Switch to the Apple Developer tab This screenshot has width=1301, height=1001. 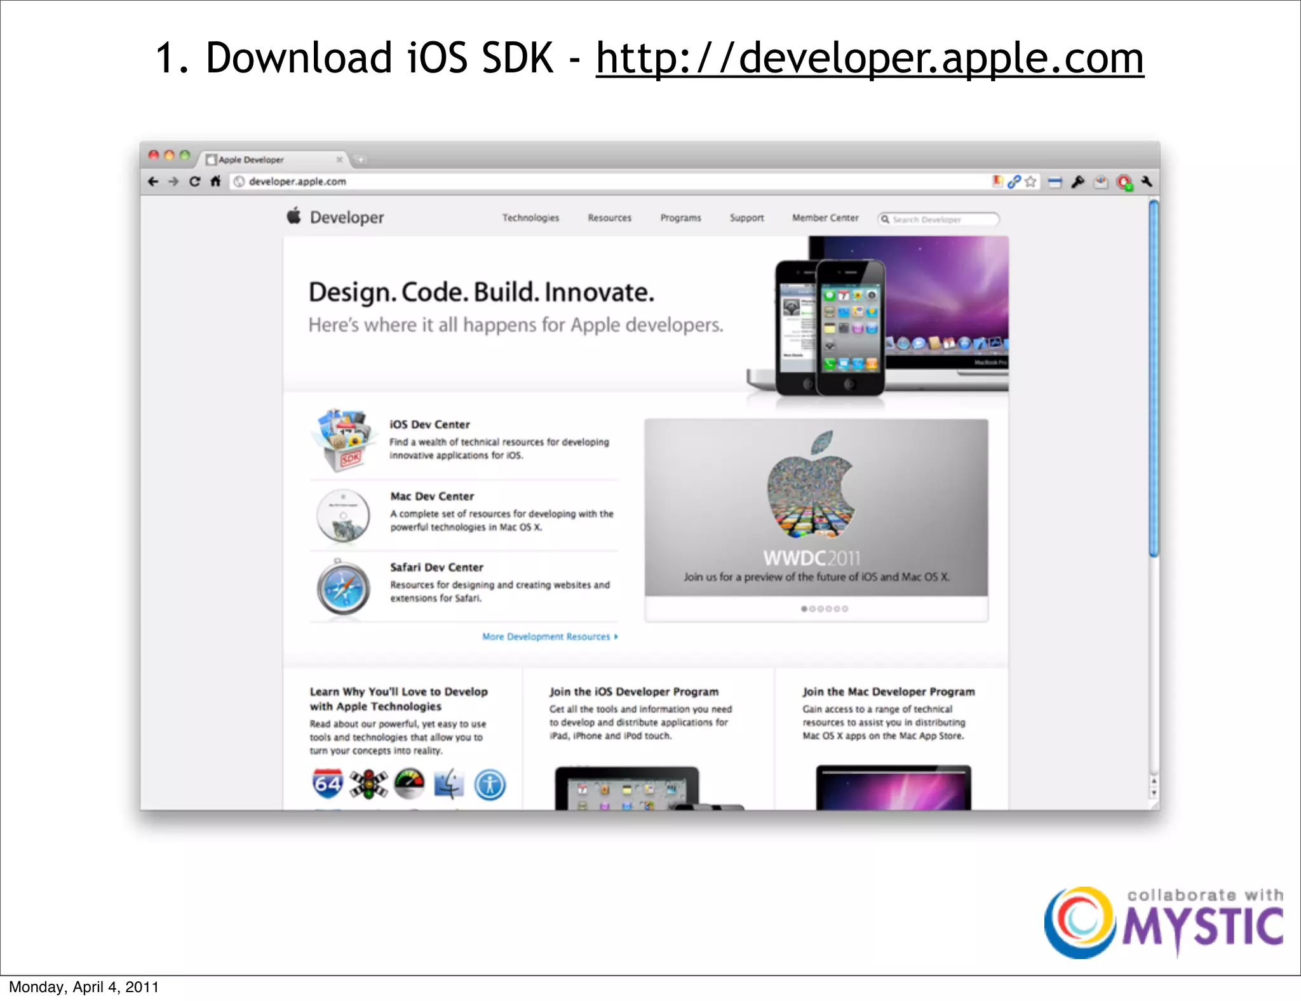coord(273,159)
